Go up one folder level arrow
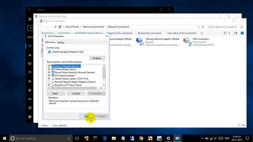 tap(55, 27)
